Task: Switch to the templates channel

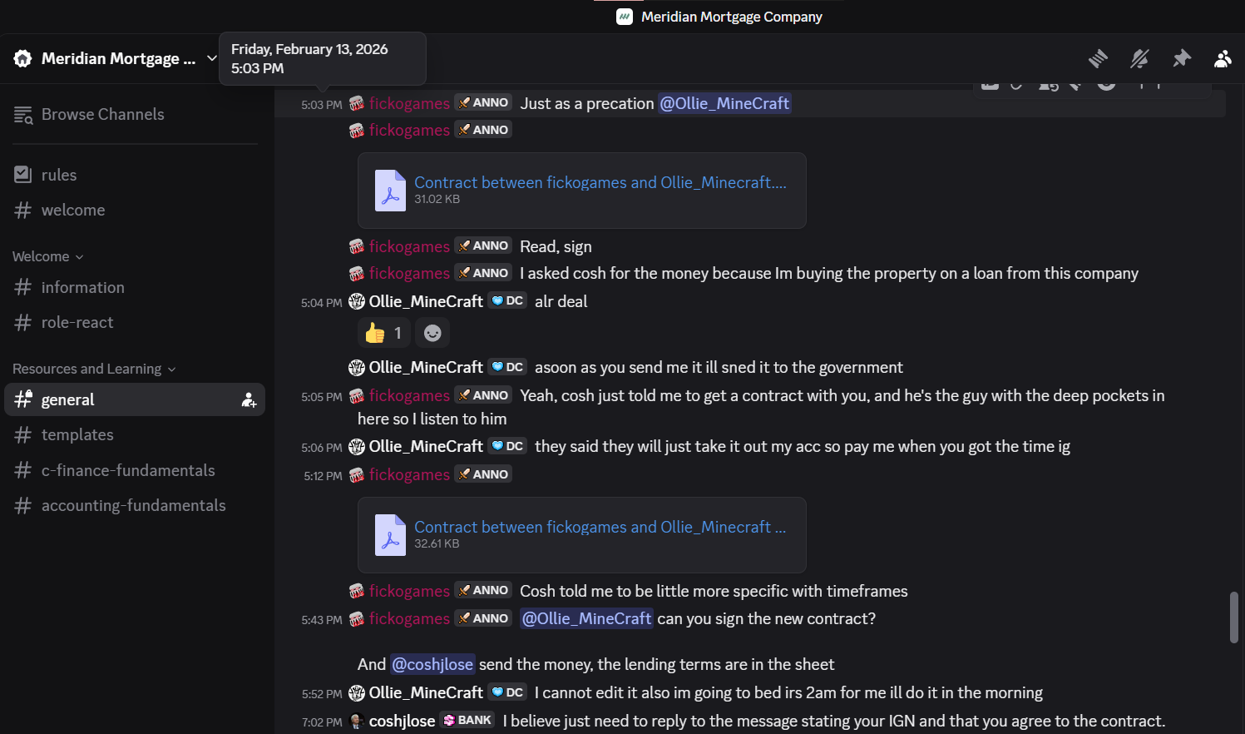Action: pos(77,435)
